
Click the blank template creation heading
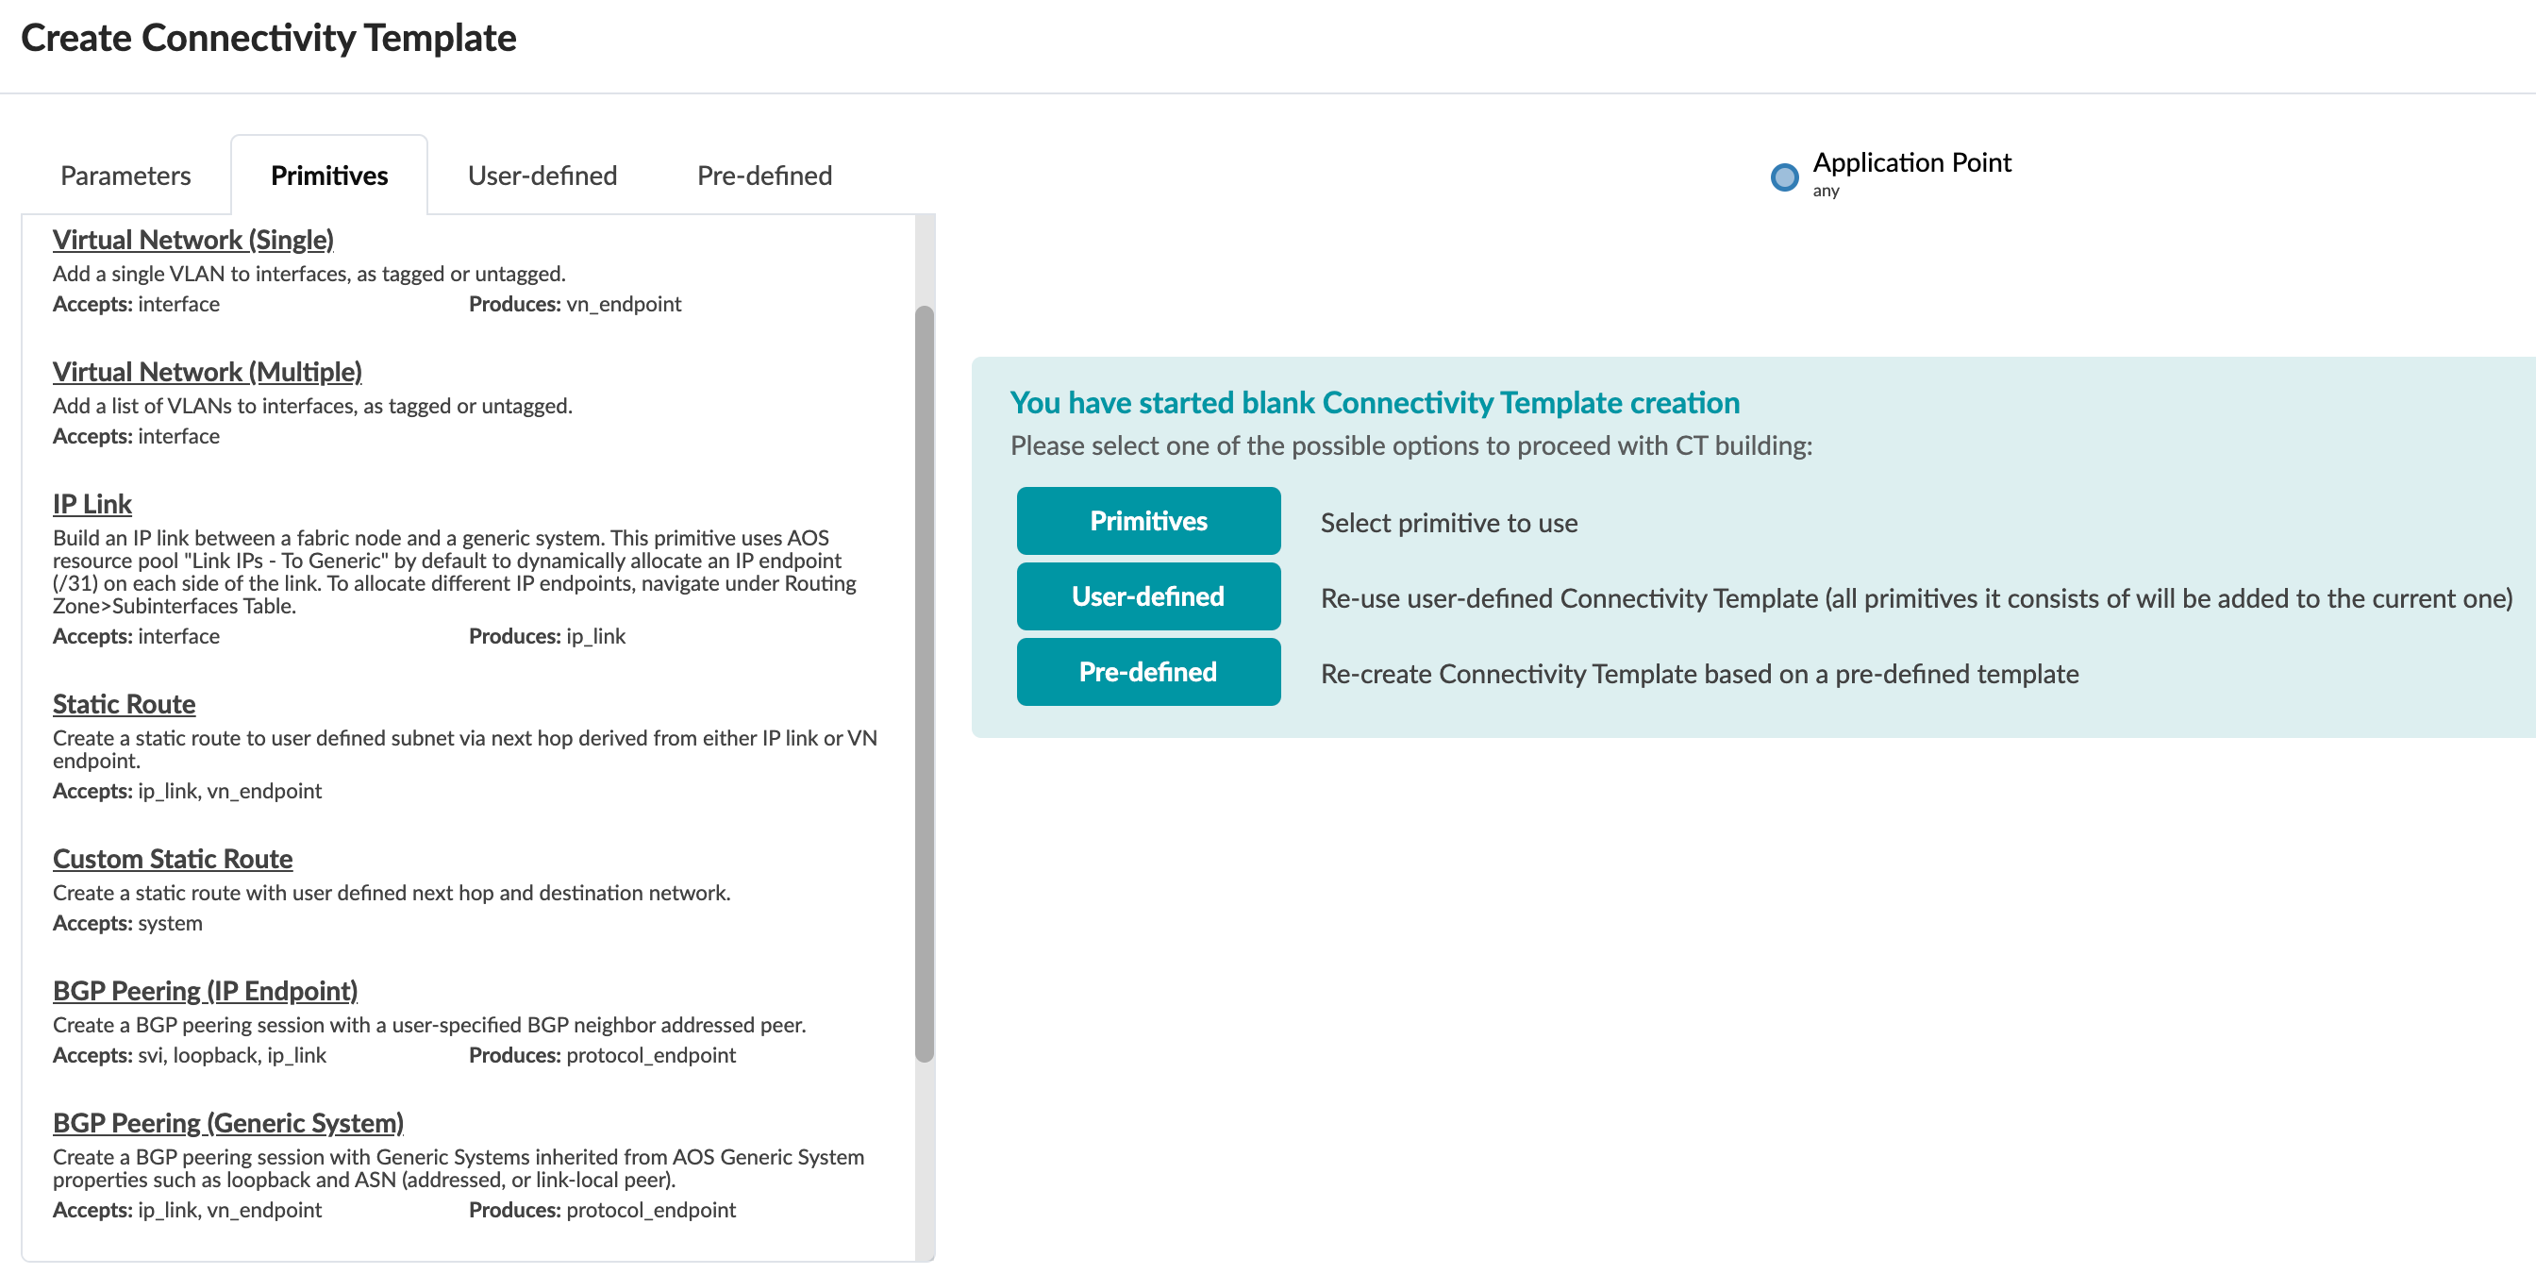(1375, 403)
